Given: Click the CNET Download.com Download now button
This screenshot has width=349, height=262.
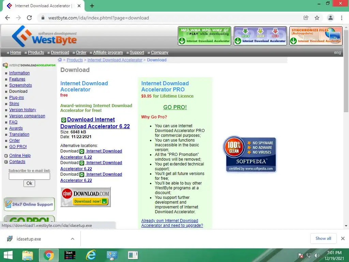Looking at the screenshot, I should (x=86, y=197).
